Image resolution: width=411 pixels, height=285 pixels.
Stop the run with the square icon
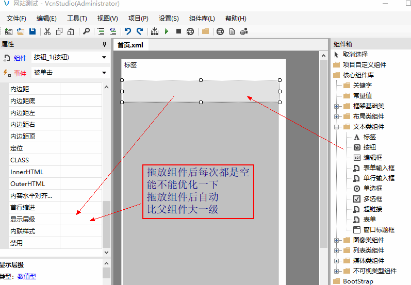(178, 31)
